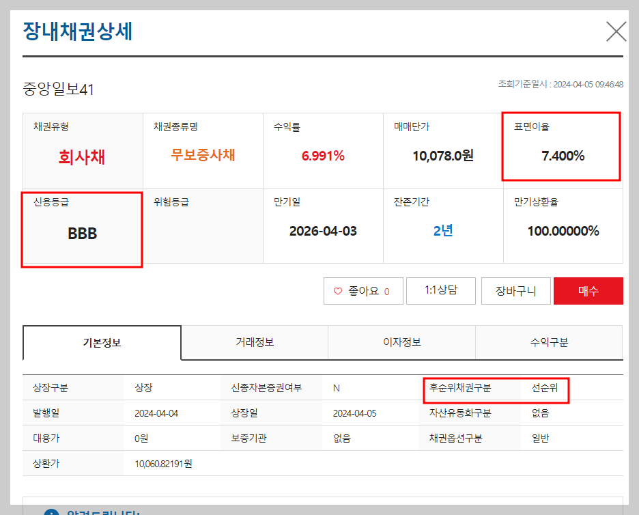Select the 2024-04-04 issue date cell
Viewport: 639px width, 515px height.
pos(156,413)
